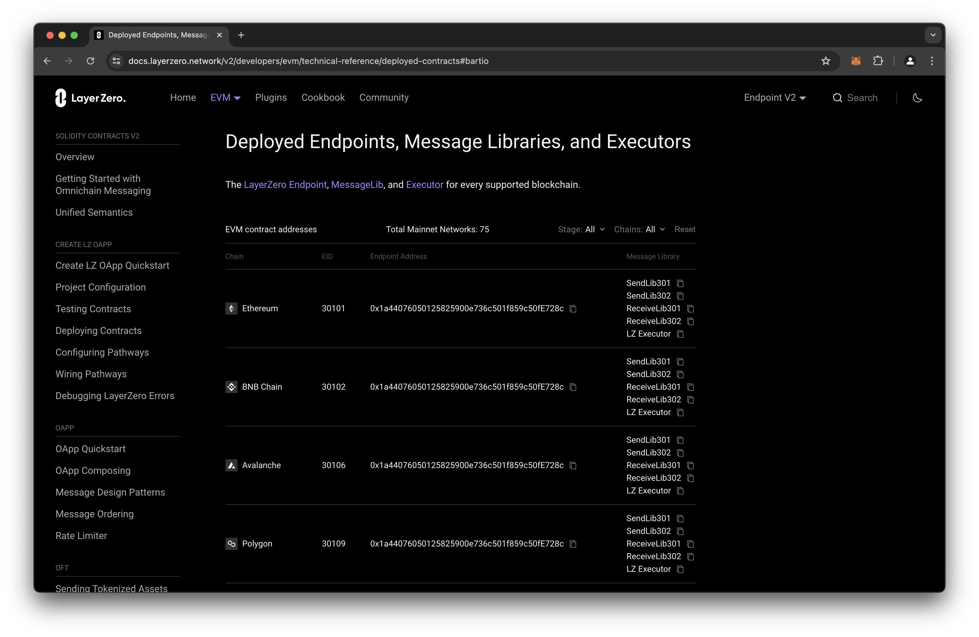
Task: Click the Search field
Action: pos(855,97)
